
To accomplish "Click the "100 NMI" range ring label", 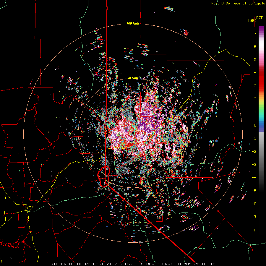I will [x=133, y=23].
